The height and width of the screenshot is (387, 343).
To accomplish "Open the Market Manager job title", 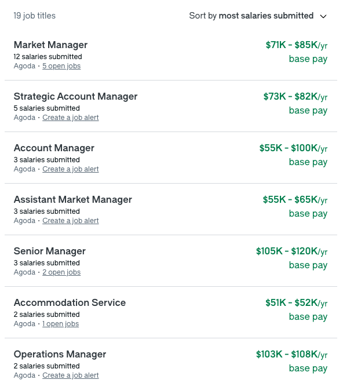I will 50,45.
